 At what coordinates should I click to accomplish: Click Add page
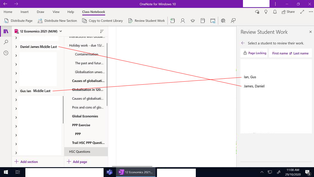(x=77, y=162)
